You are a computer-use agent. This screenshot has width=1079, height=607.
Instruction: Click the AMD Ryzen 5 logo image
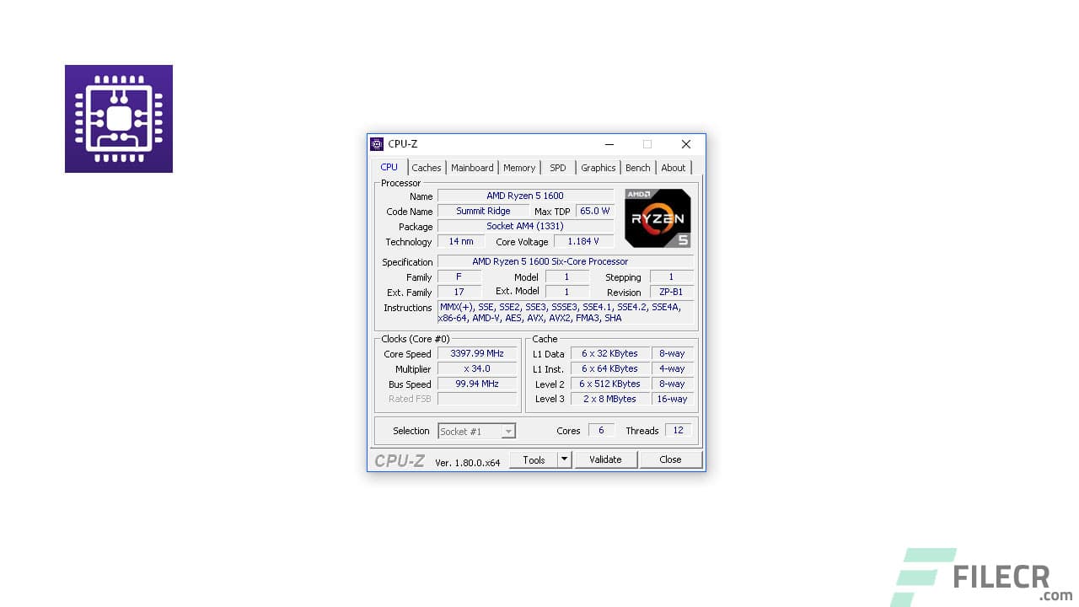pos(658,218)
